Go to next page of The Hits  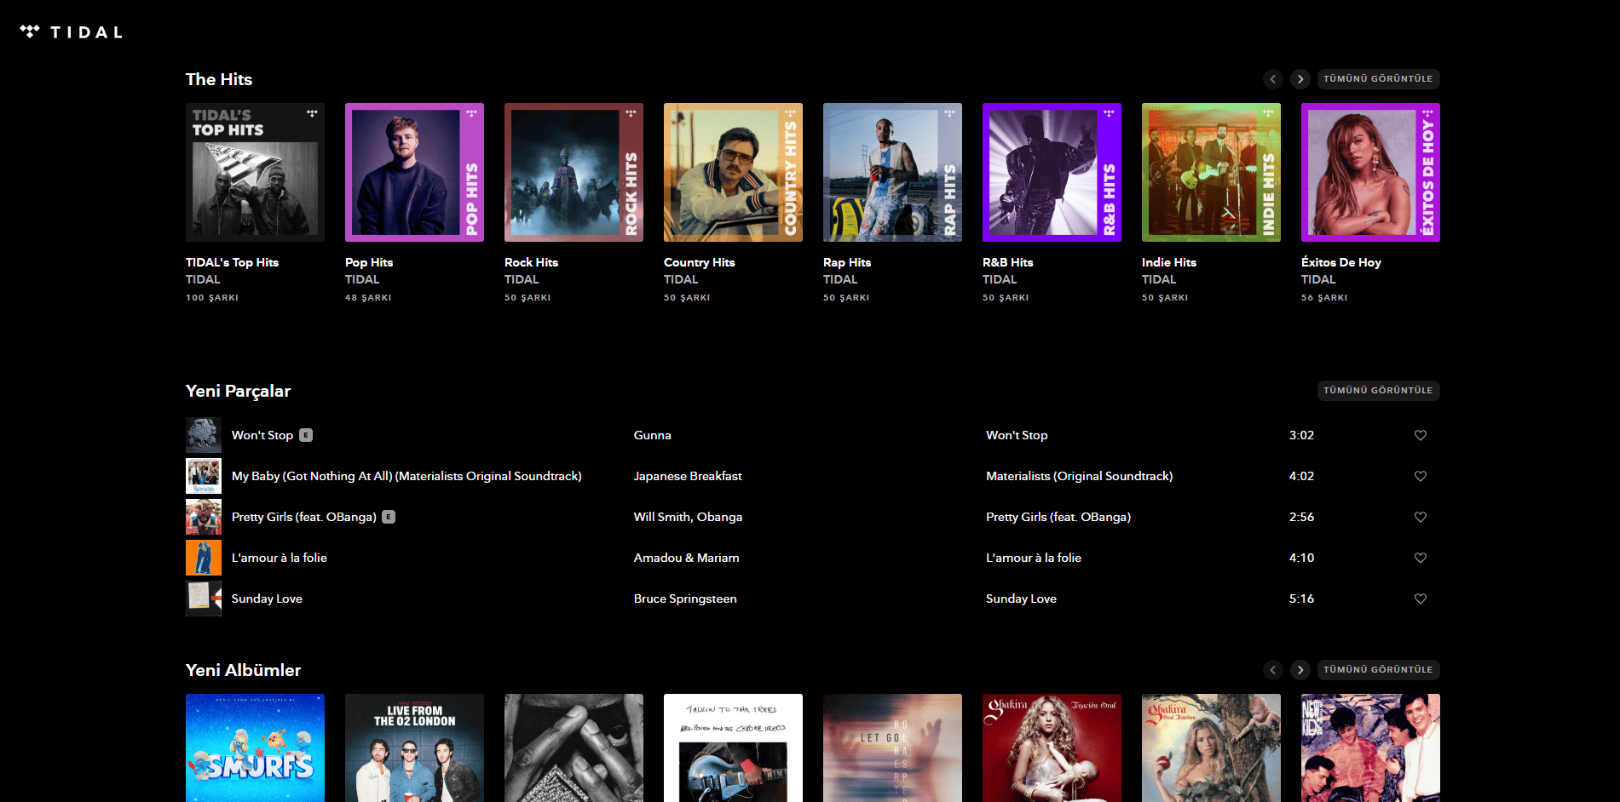click(x=1300, y=79)
